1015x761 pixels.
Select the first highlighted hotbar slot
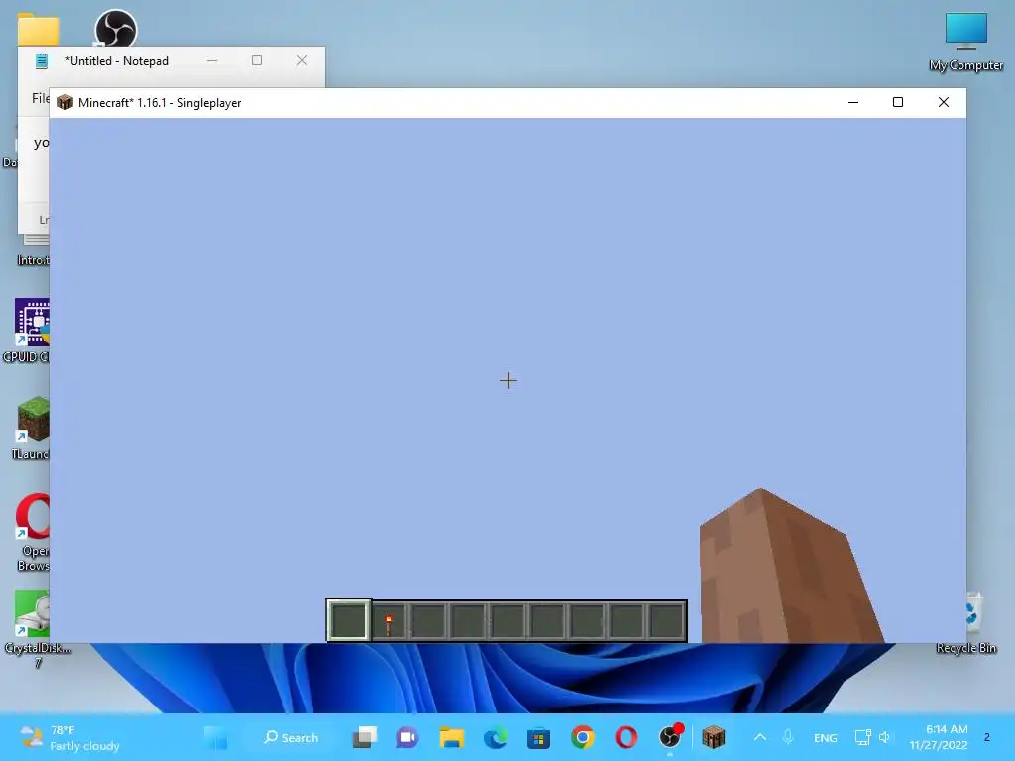click(349, 620)
